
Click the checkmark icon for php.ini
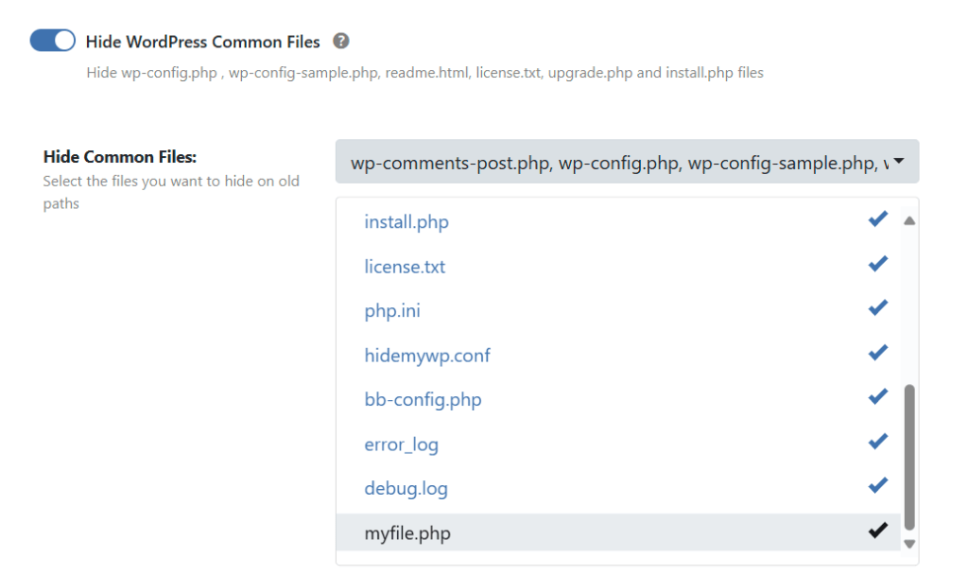pyautogui.click(x=876, y=307)
